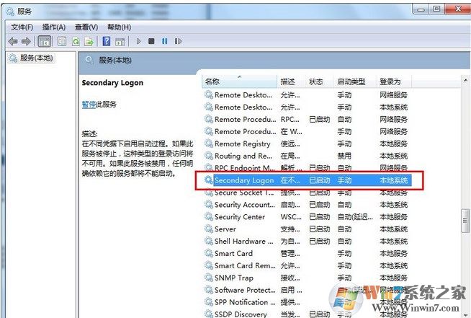
Task: Select the Security Account... service name
Action: point(245,205)
